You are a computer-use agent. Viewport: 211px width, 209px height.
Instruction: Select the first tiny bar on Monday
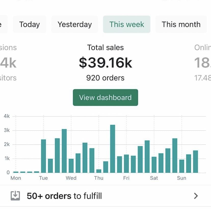click(16, 172)
